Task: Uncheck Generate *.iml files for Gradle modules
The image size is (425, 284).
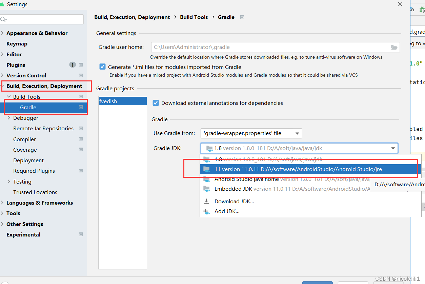Action: 102,67
